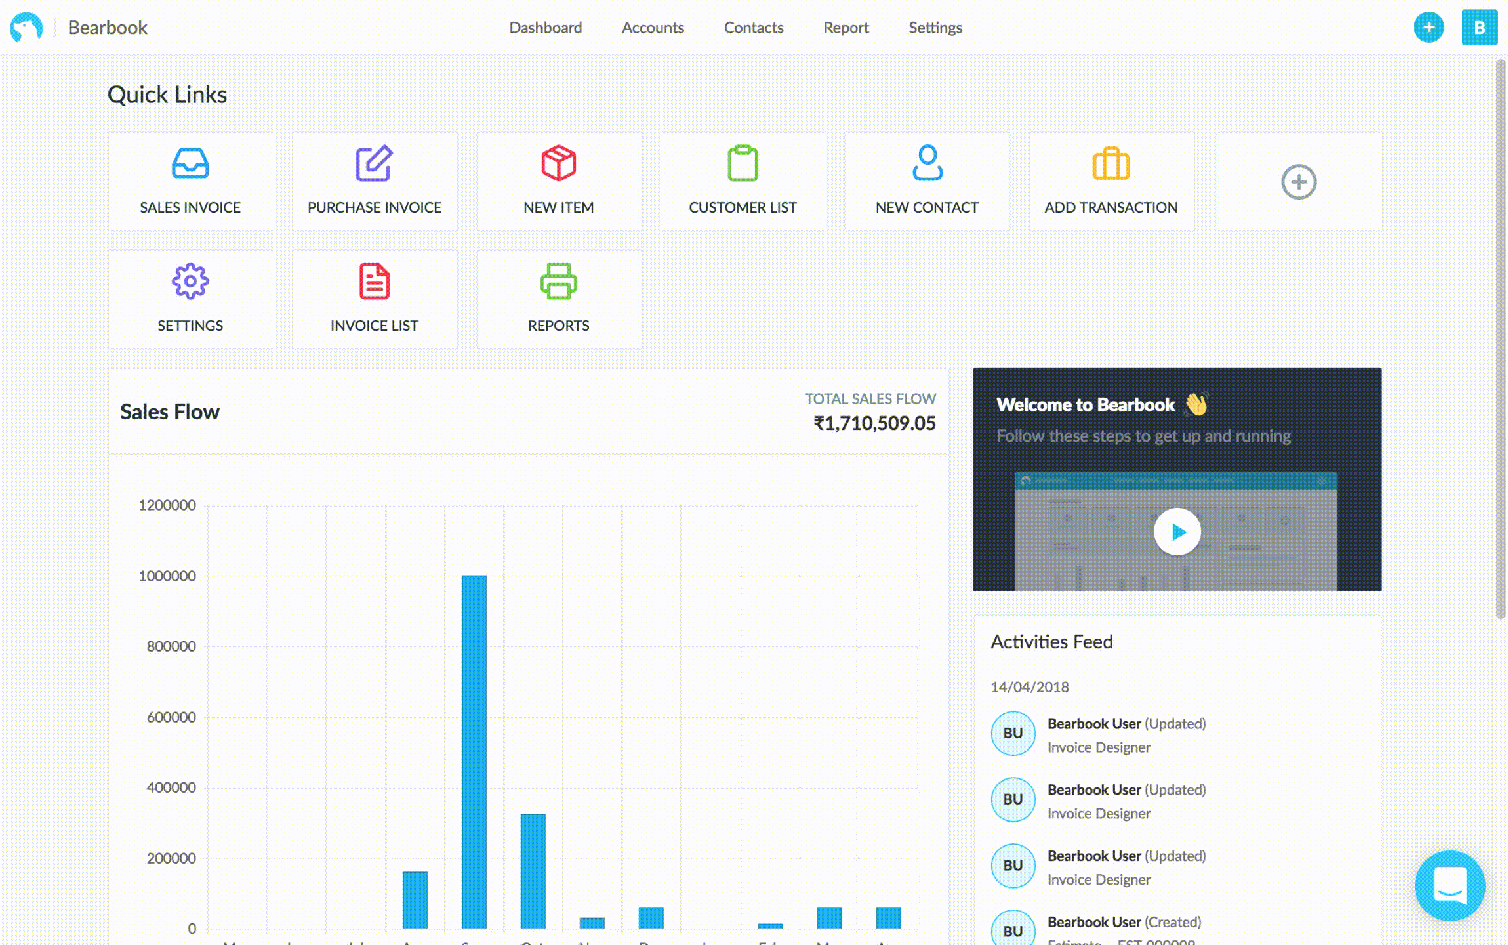Open the Accounts menu
The width and height of the screenshot is (1508, 945).
pyautogui.click(x=653, y=28)
